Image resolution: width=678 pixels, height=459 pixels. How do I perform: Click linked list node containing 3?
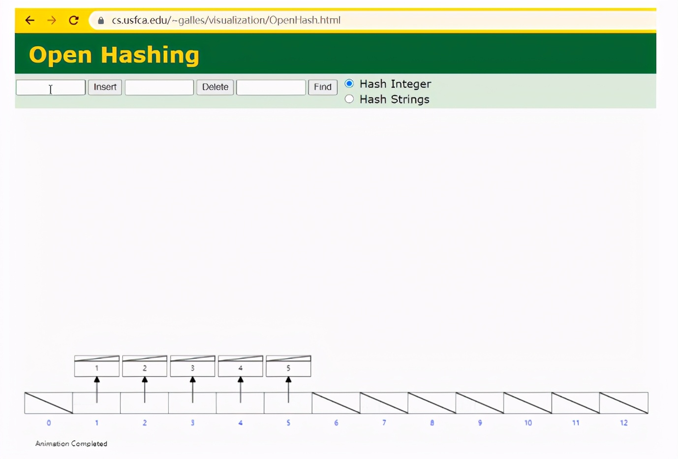click(192, 368)
